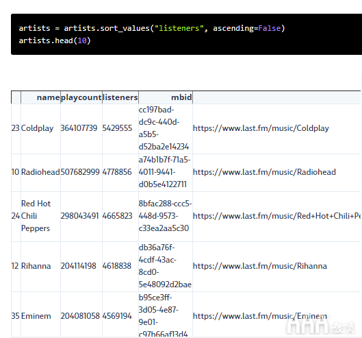Click playcount value 204081058
Screen dimensions: 362x338
coord(80,316)
